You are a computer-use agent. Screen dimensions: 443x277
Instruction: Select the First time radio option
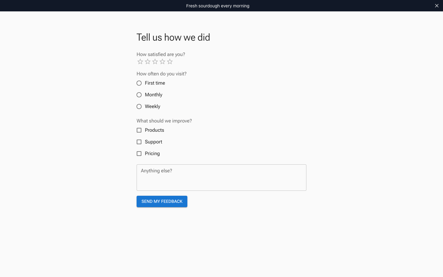click(x=139, y=83)
